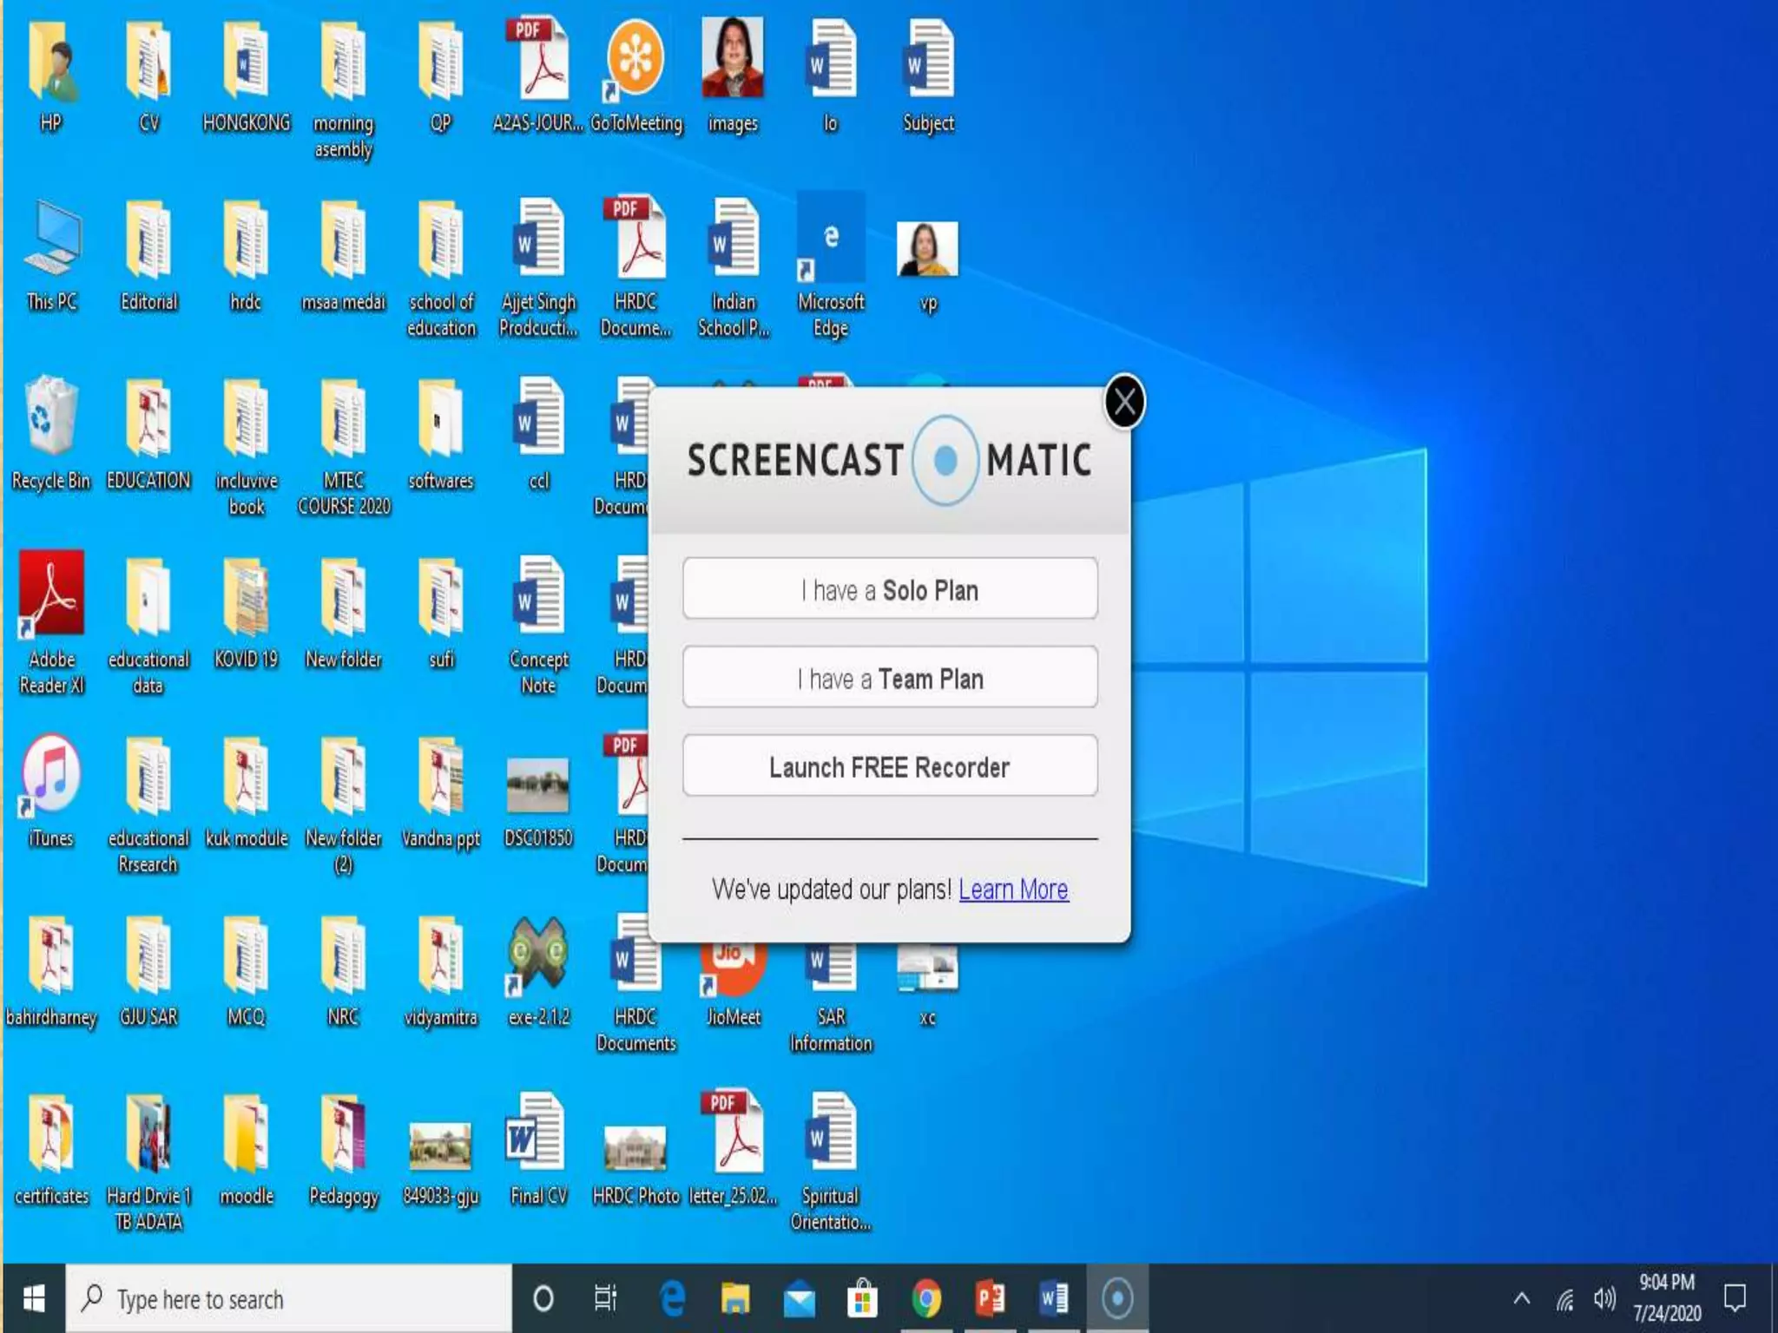The height and width of the screenshot is (1333, 1778).
Task: Follow the Learn More link
Action: click(x=1013, y=890)
